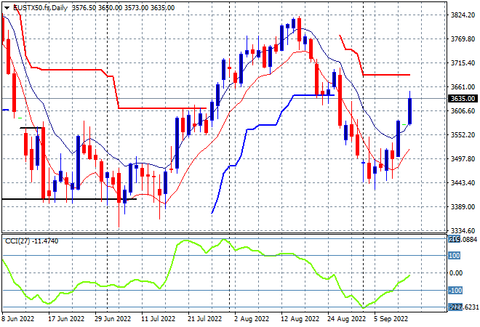Image resolution: width=480 pixels, height=327 pixels.
Task: Click the 8 Jun 2022 date label
Action: pyautogui.click(x=17, y=319)
